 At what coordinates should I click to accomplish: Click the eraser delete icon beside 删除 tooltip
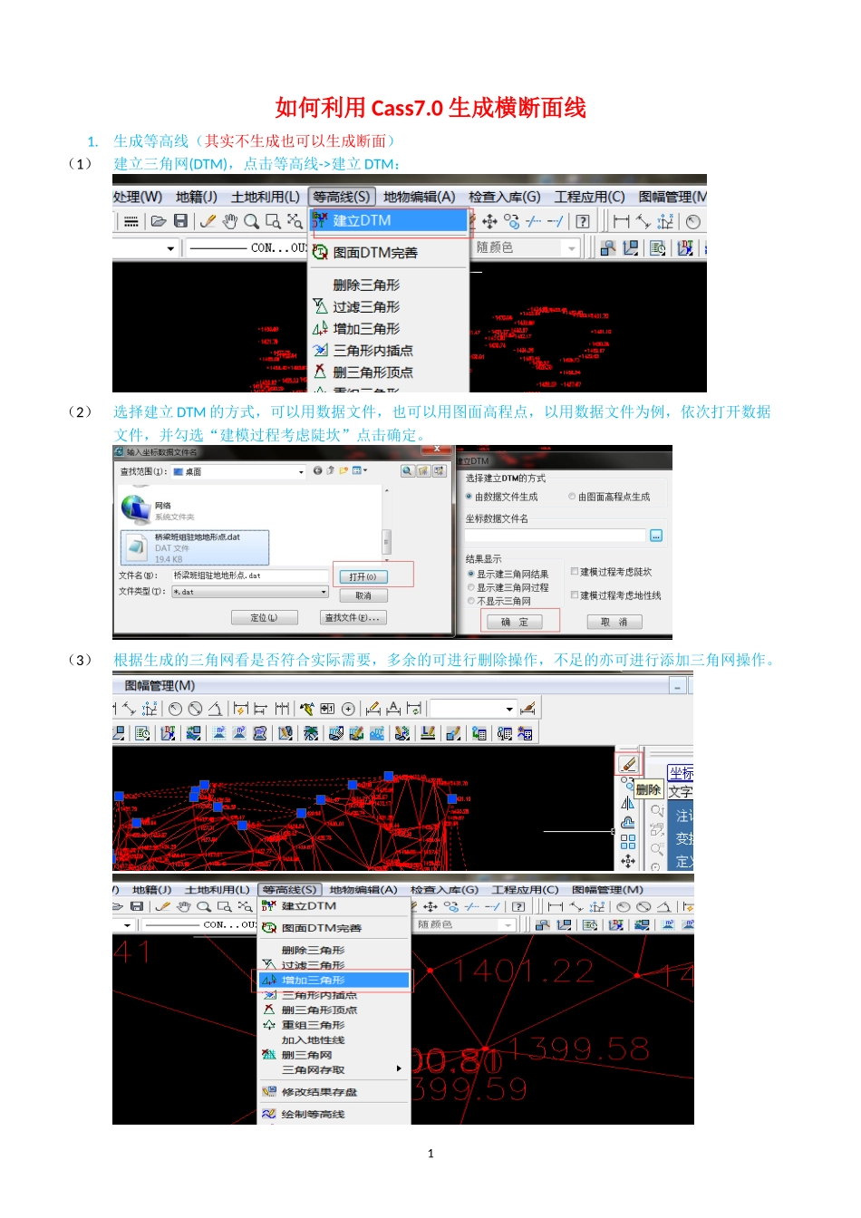click(x=628, y=765)
